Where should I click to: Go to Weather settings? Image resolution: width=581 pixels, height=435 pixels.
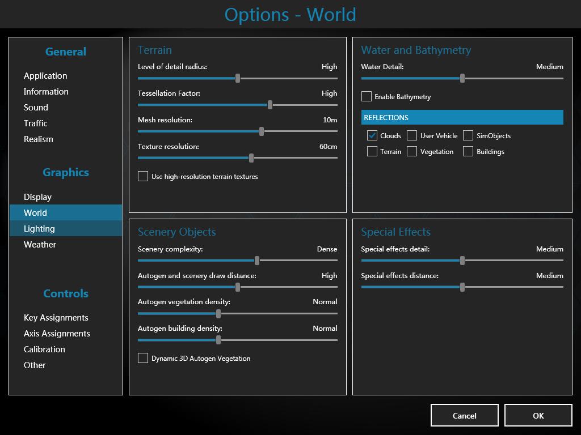point(40,245)
